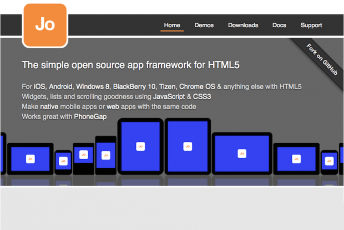This screenshot has height=230, width=344.
Task: Navigate to Docs
Action: pos(279,25)
